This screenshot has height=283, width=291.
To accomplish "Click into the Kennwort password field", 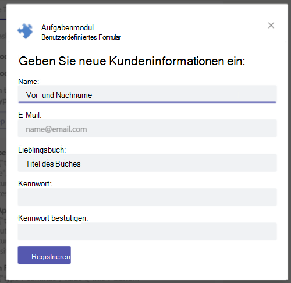I will [x=147, y=197].
